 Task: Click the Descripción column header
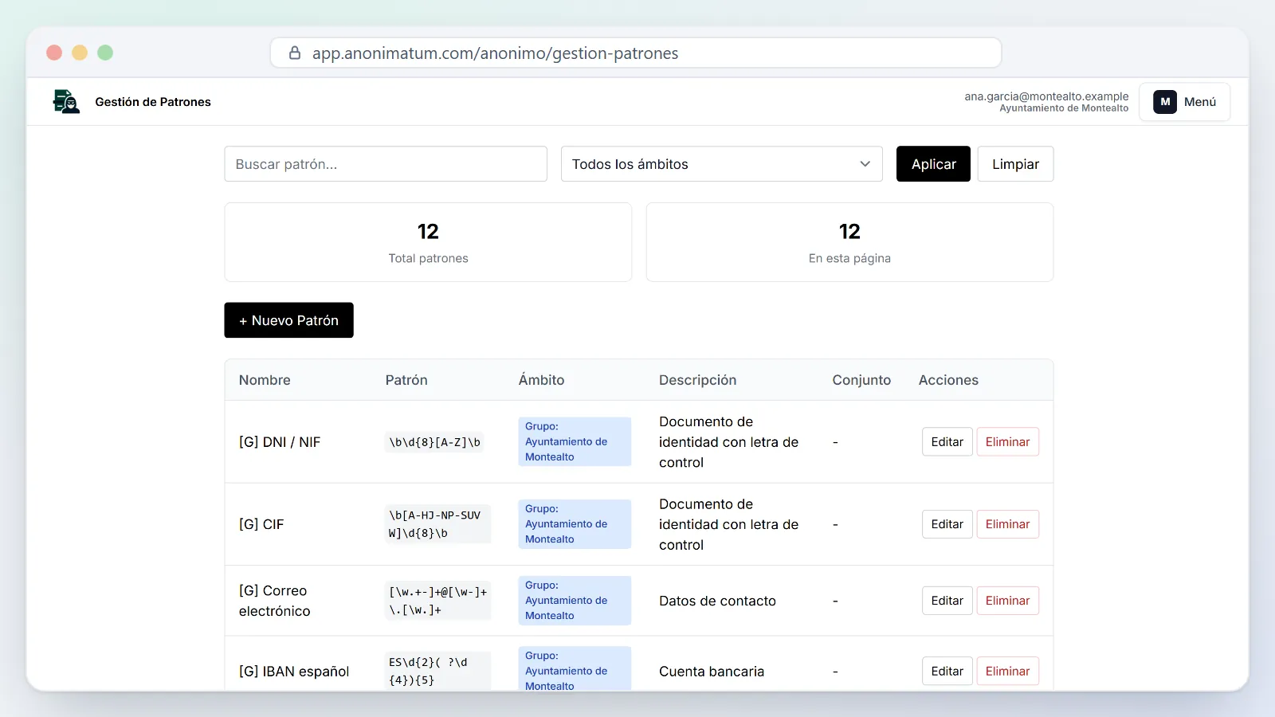click(x=697, y=380)
